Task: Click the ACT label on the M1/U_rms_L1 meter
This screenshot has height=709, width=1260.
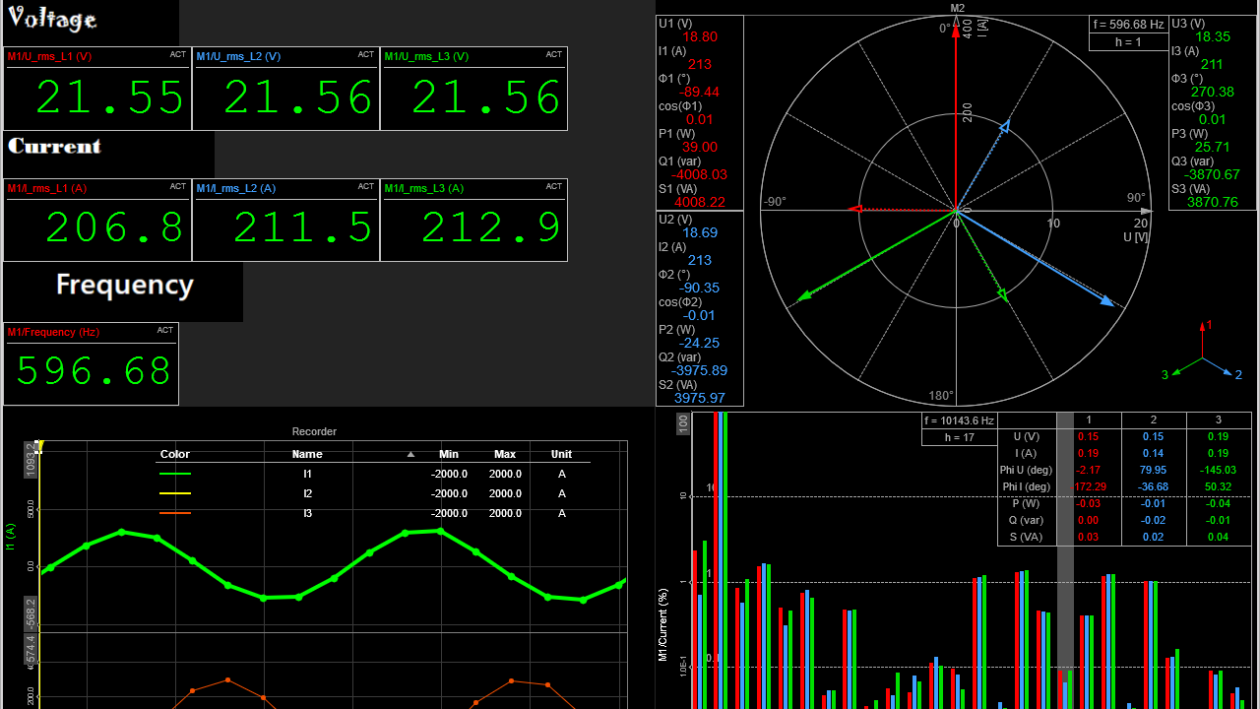Action: pos(177,55)
